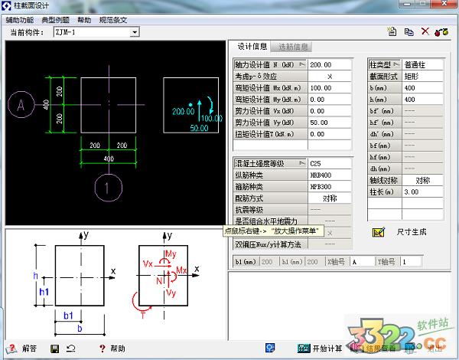This screenshot has height=360, width=459.
Task: Click the arrow beside 混凝土强度等级 header
Action: point(303,163)
